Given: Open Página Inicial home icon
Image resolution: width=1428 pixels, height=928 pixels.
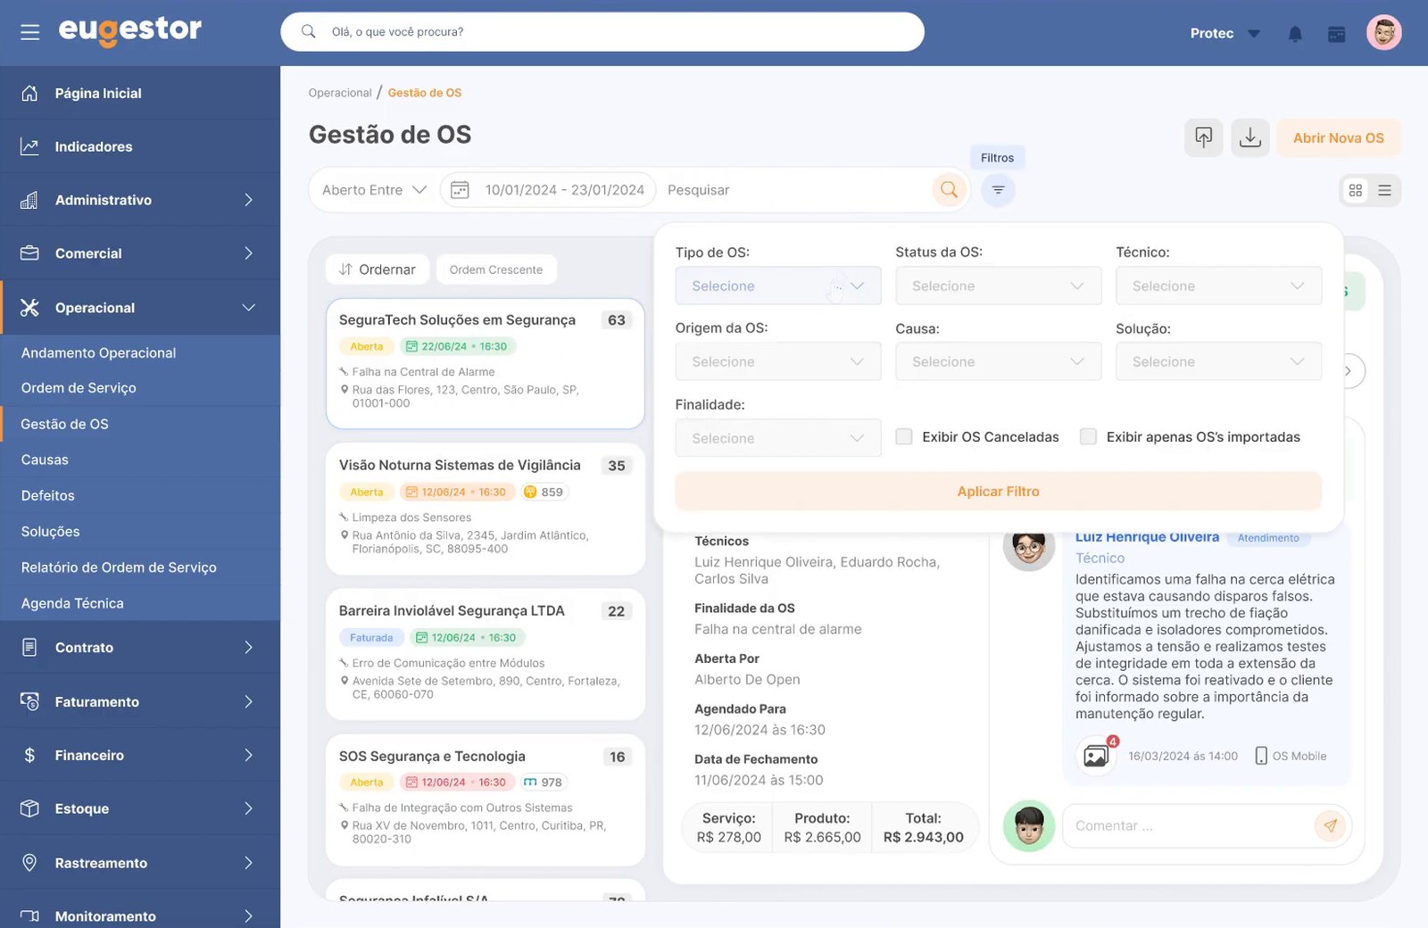Looking at the screenshot, I should (x=29, y=93).
